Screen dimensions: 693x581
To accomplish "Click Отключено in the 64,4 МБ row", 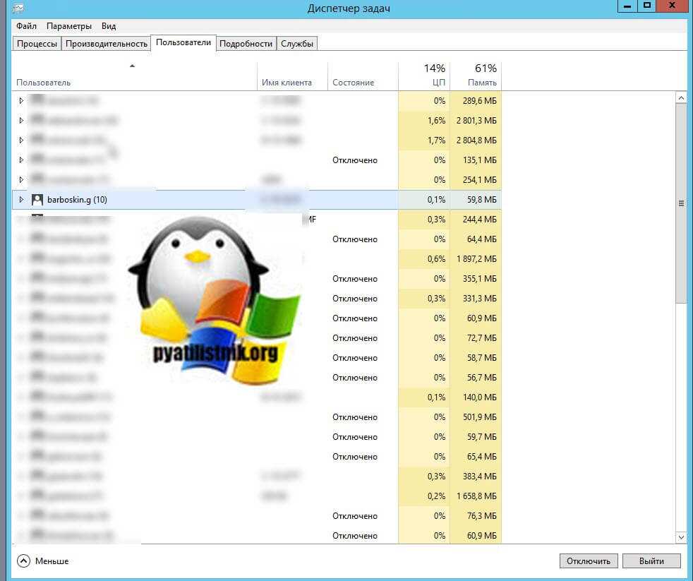I will coord(355,239).
